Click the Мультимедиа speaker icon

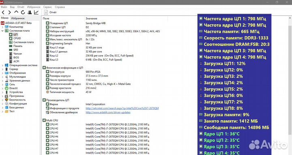point(6,77)
